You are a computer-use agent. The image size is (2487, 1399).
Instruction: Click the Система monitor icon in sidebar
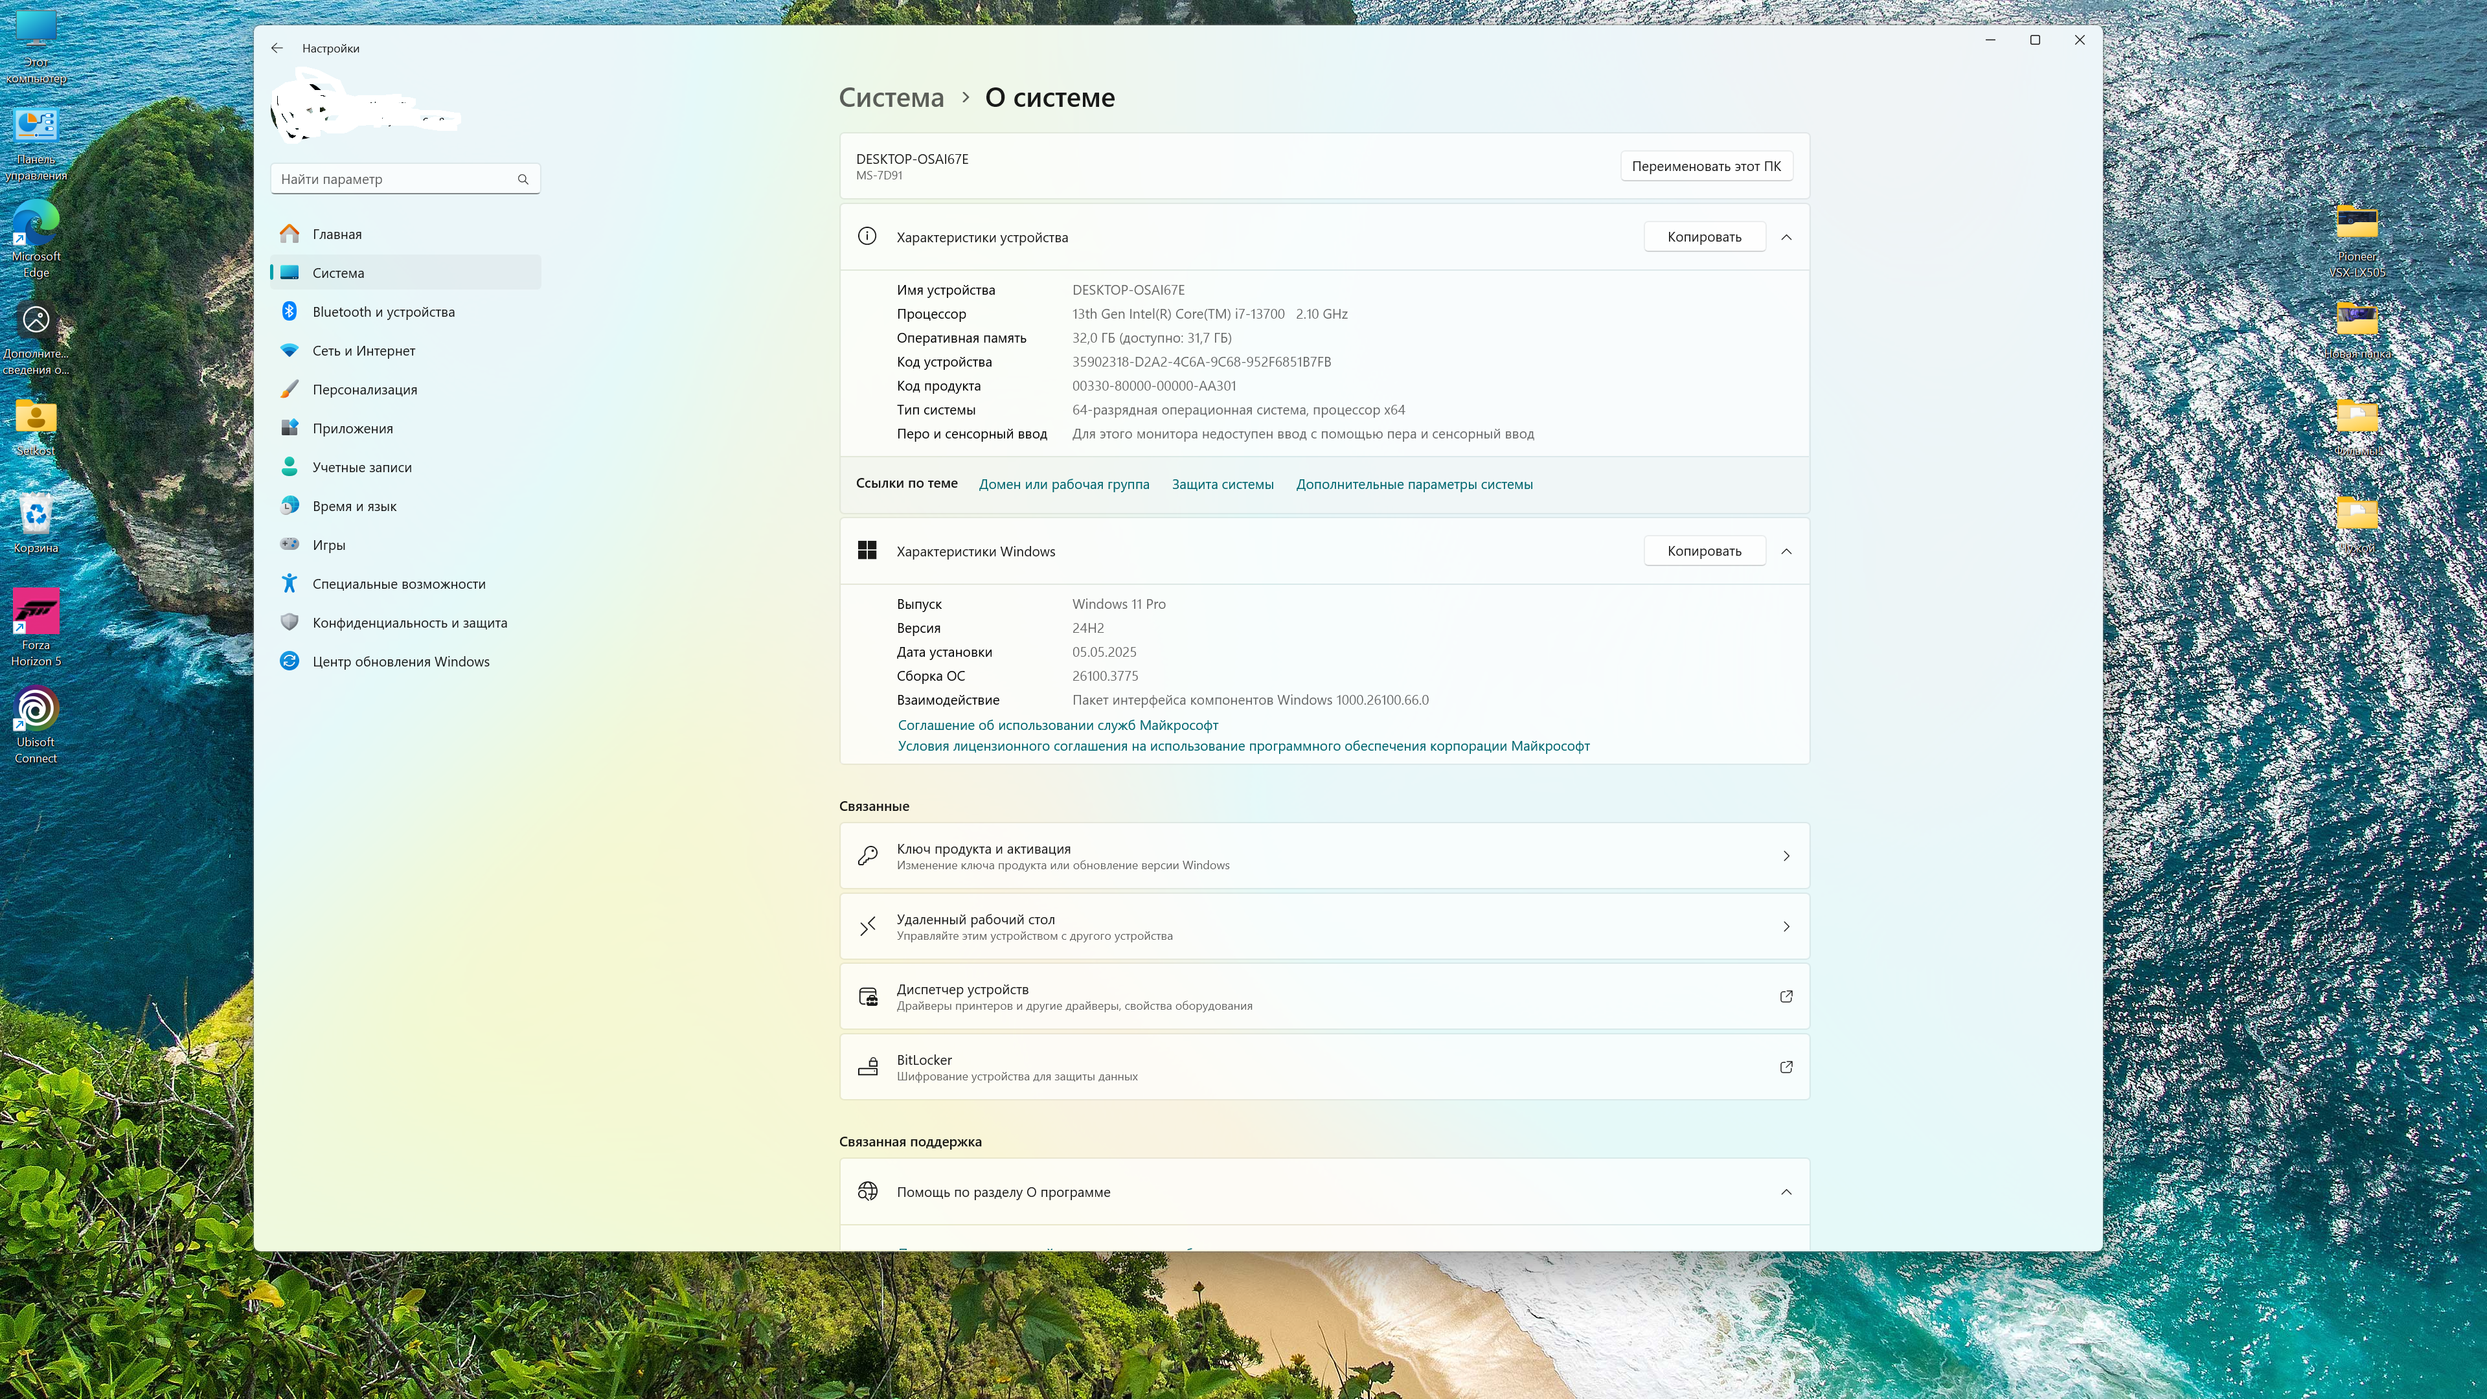(290, 272)
